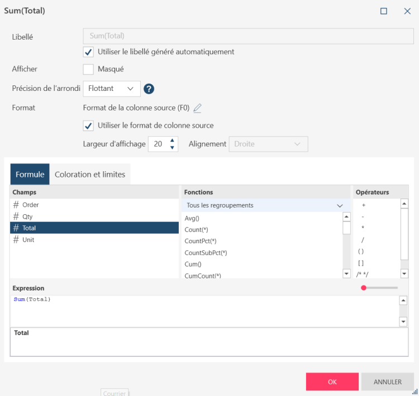This screenshot has width=419, height=396.
Task: Select the Qty numeric field
Action: (27, 216)
